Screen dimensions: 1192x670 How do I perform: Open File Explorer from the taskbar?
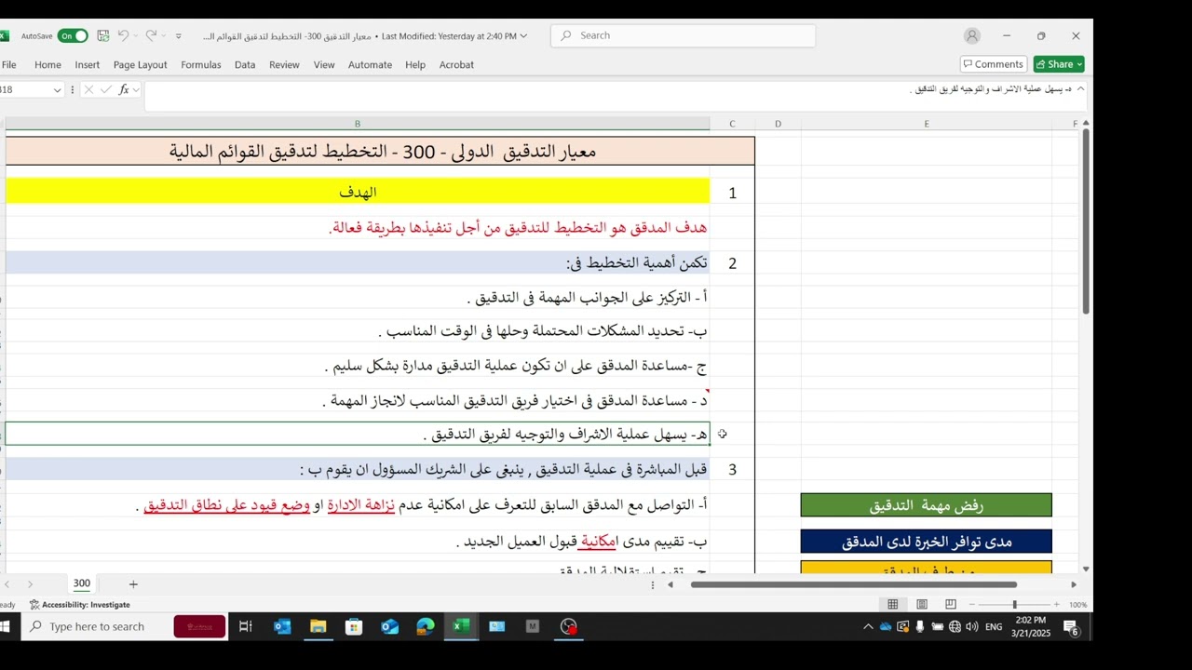[x=318, y=626]
